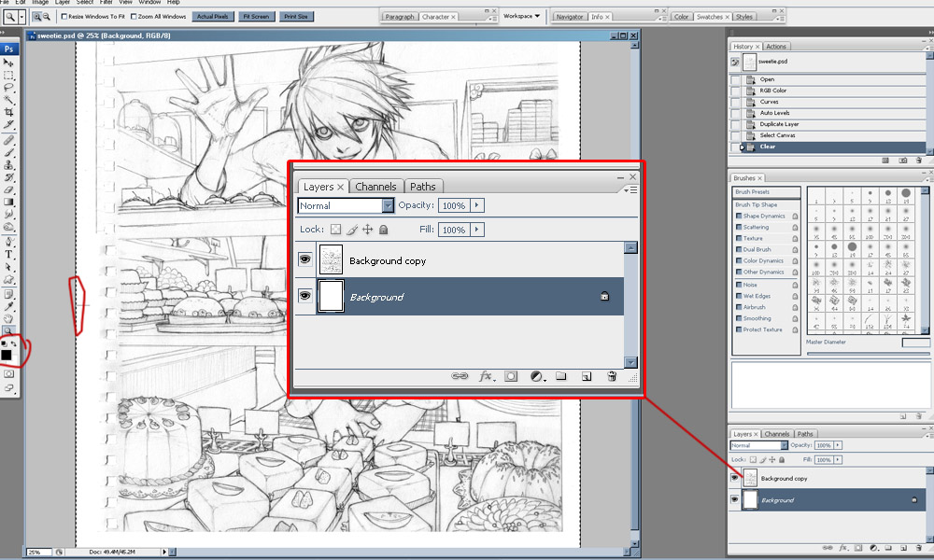Screen dimensions: 934x560
Task: Select the Eraser tool
Action: click(8, 189)
